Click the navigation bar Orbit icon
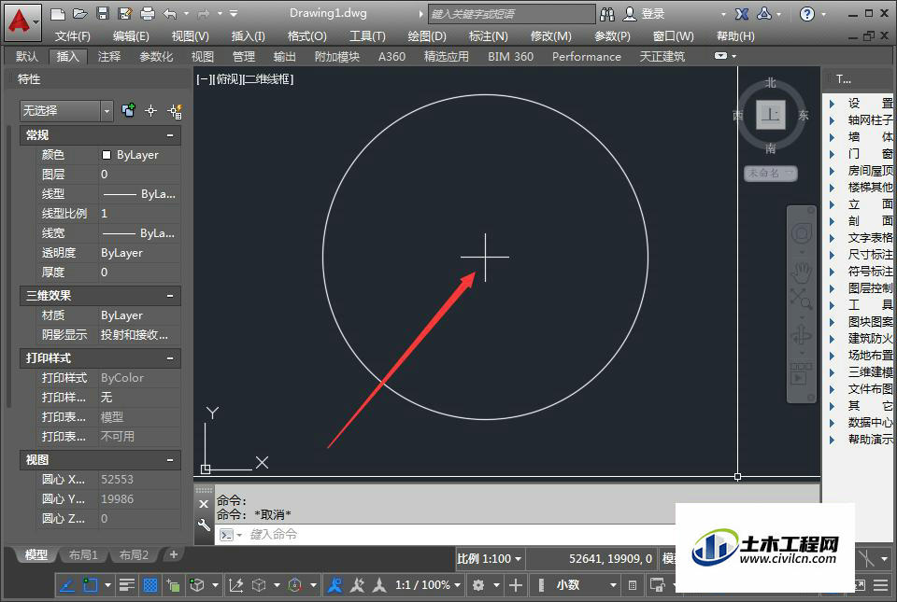This screenshot has width=897, height=602. pos(802,335)
